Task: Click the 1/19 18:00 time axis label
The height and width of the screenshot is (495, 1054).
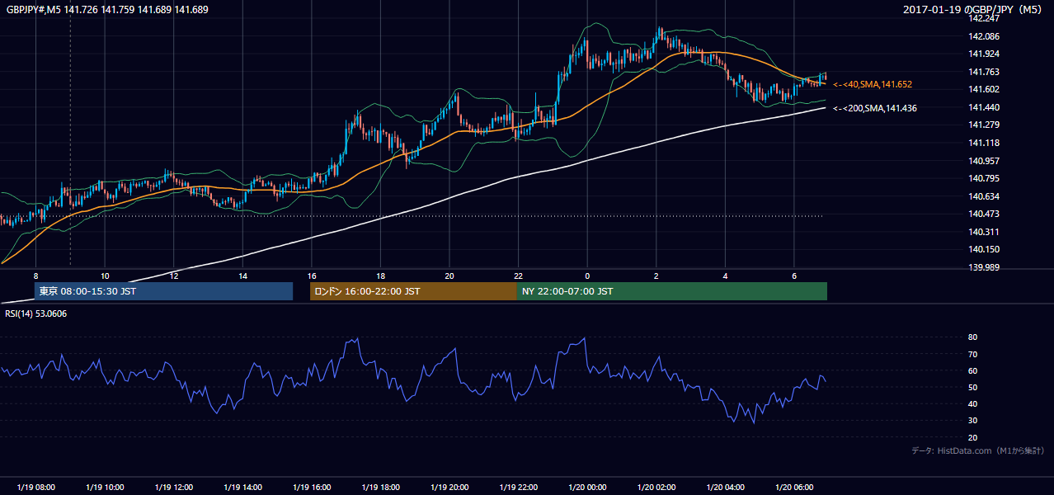Action: 380,488
